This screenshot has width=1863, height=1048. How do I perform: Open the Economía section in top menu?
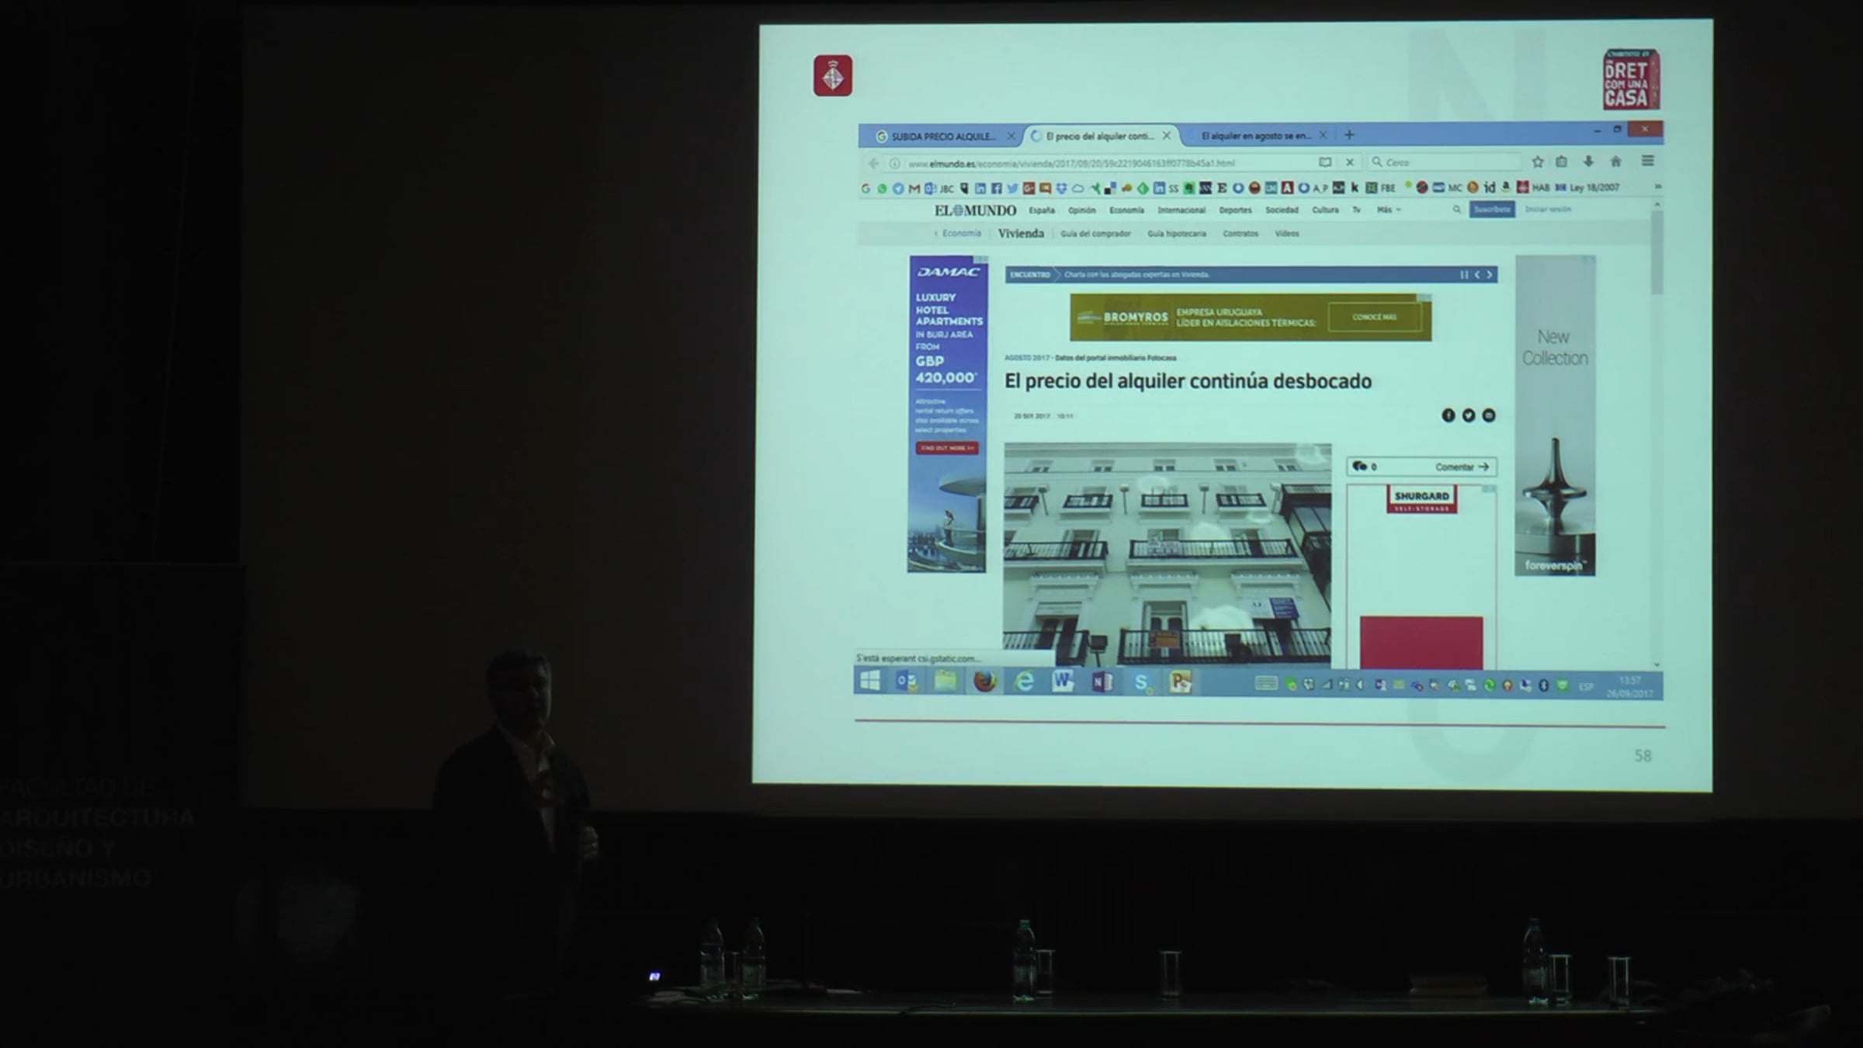(1126, 210)
